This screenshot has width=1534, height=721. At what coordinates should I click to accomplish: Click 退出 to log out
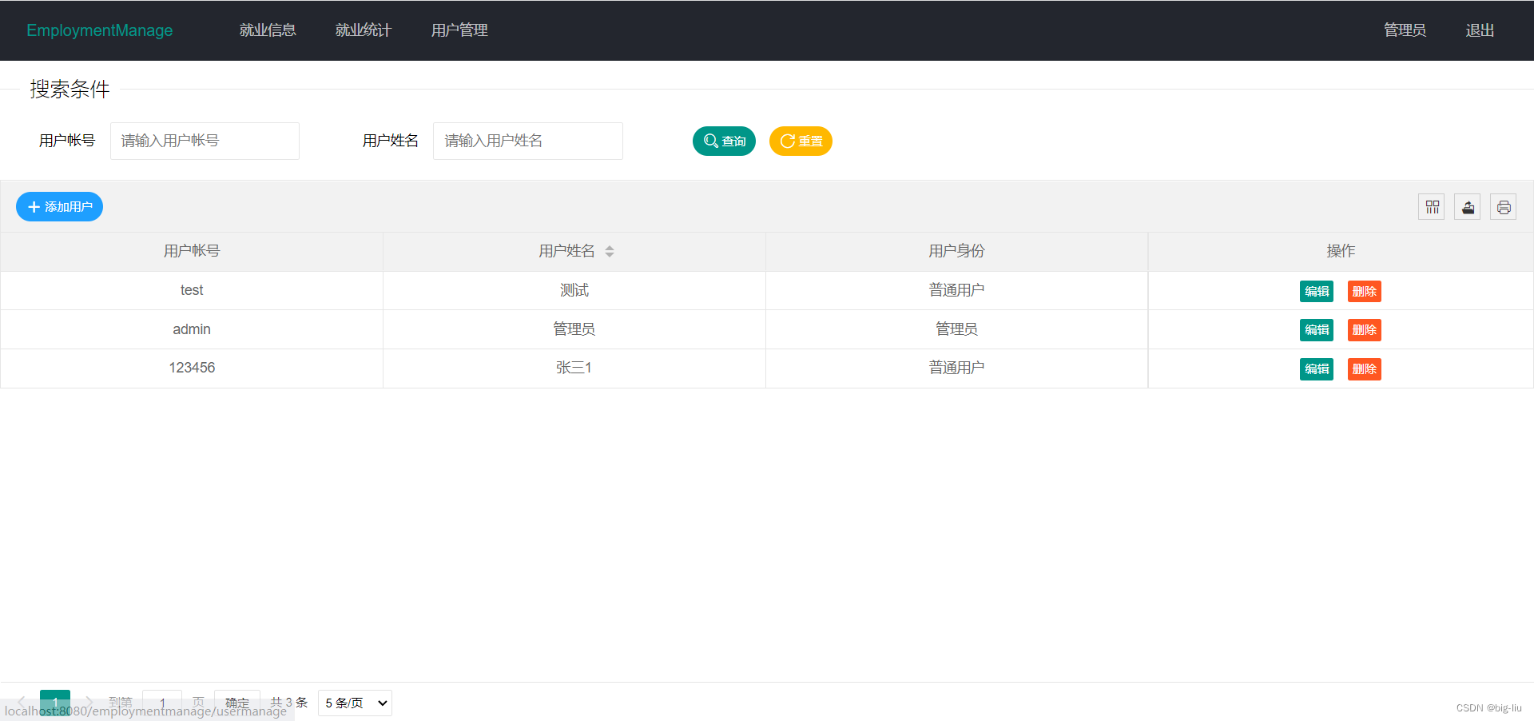coord(1480,30)
